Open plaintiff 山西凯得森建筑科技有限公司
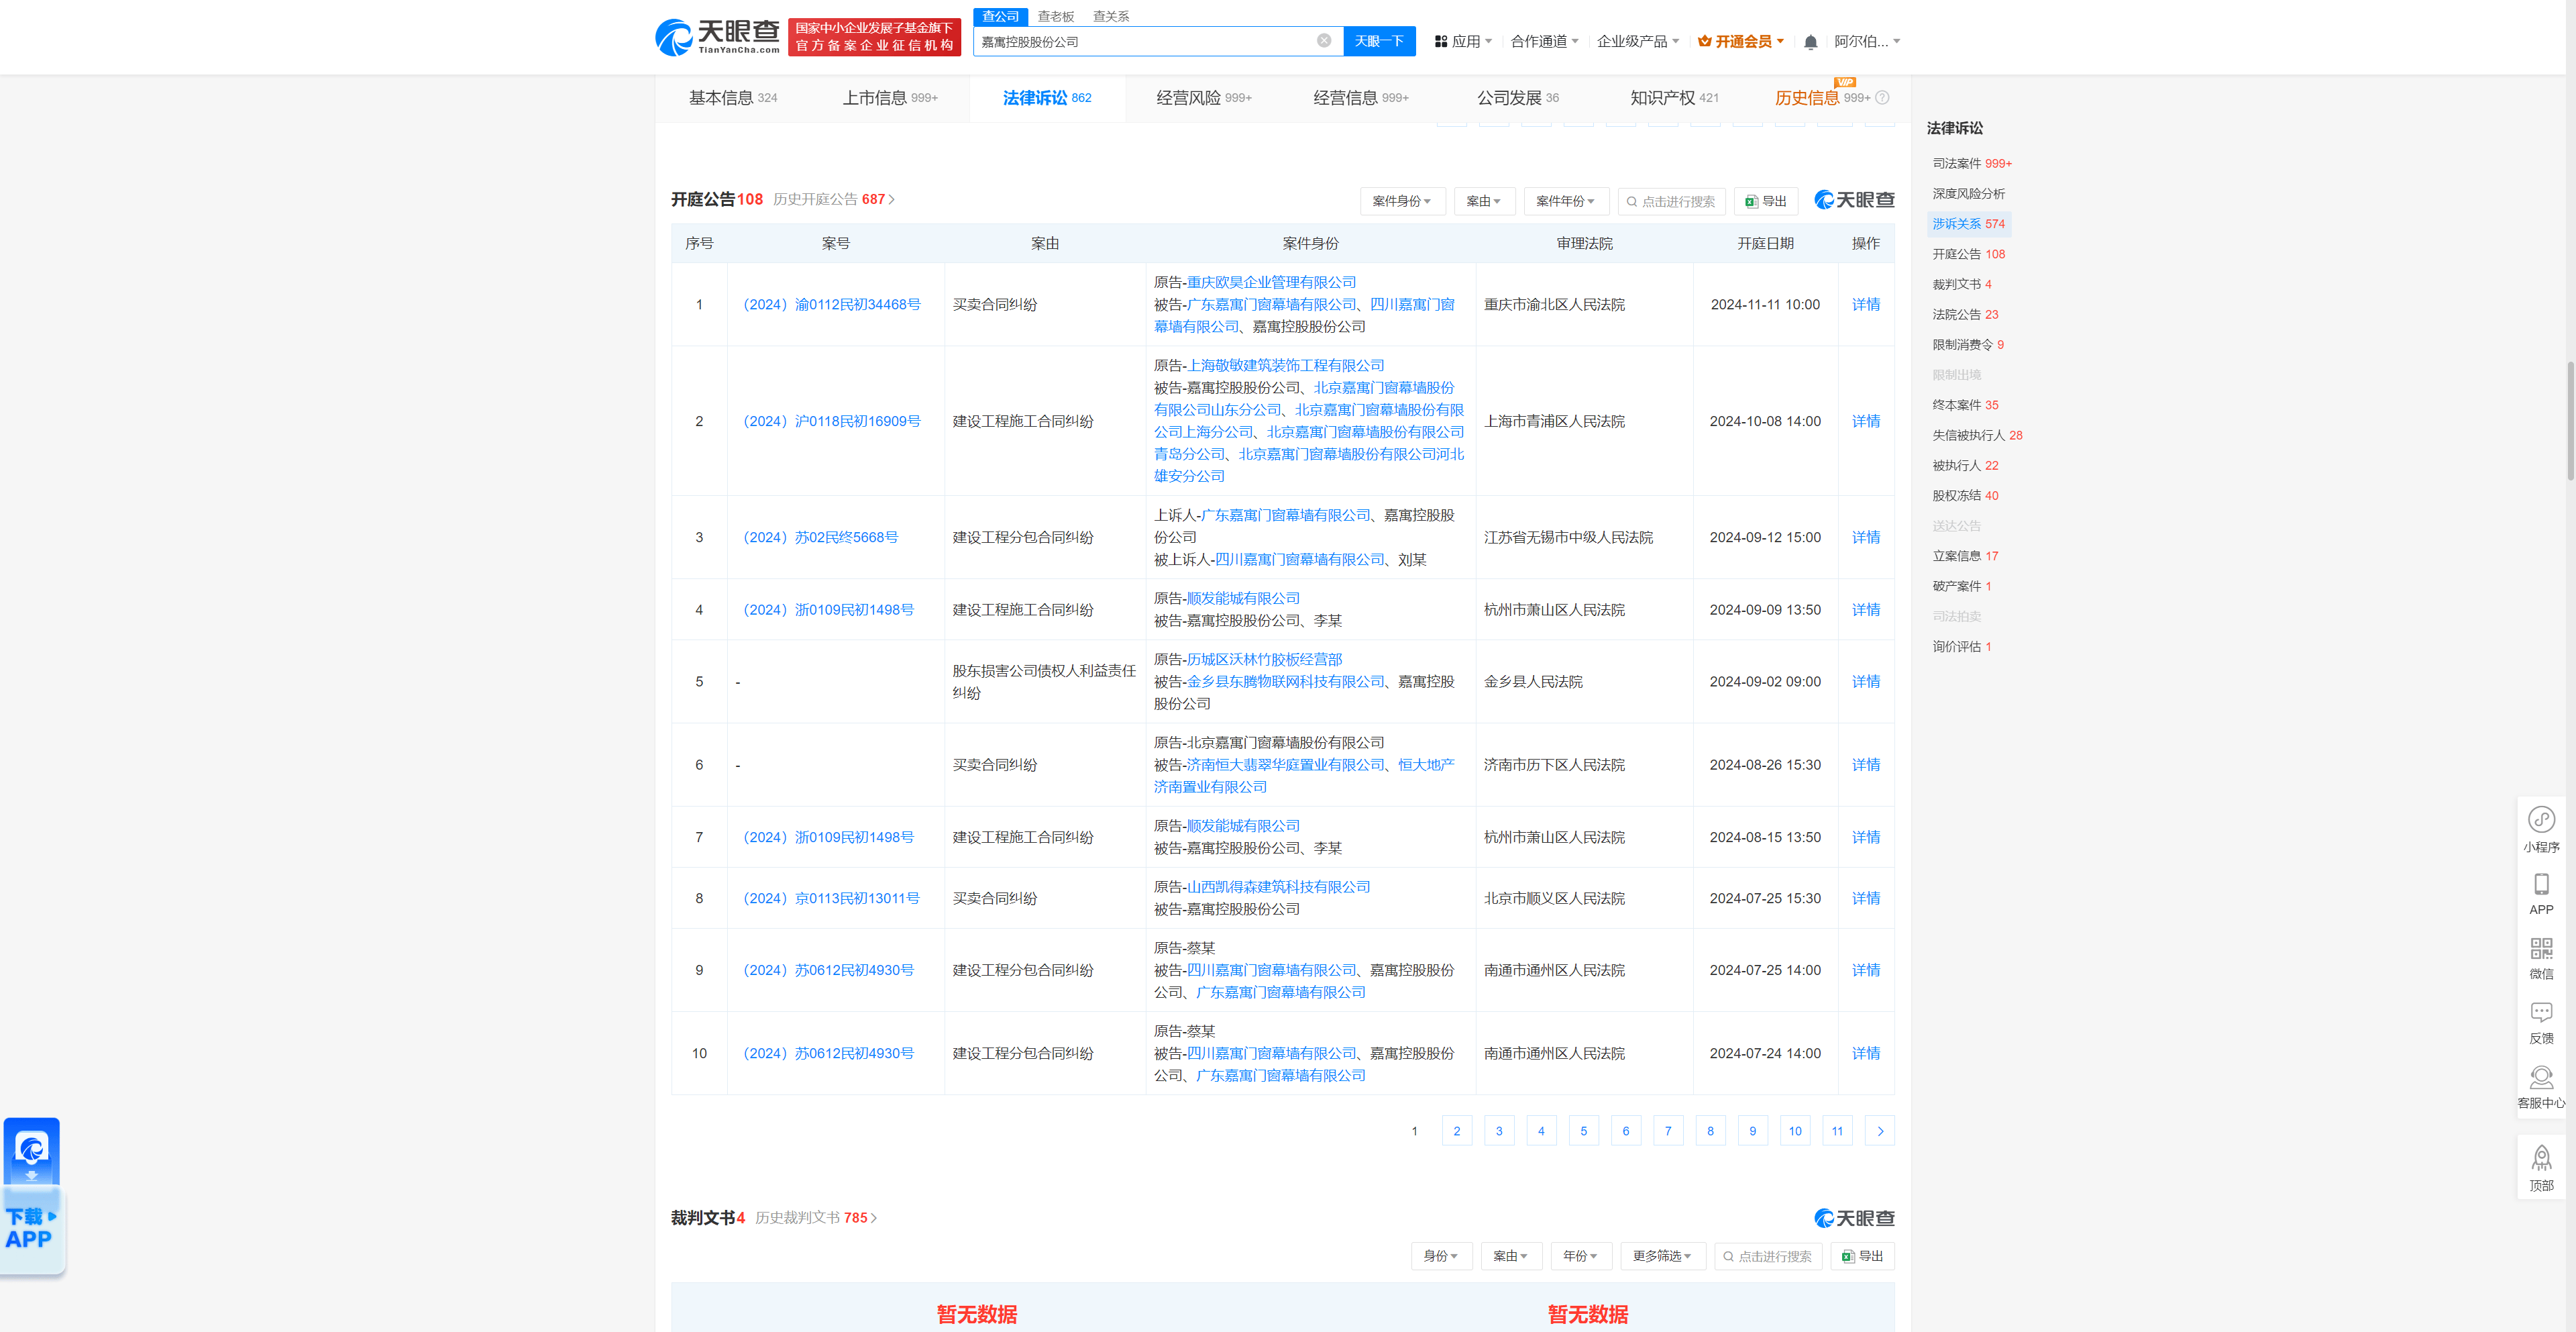Image resolution: width=2576 pixels, height=1332 pixels. (1278, 887)
